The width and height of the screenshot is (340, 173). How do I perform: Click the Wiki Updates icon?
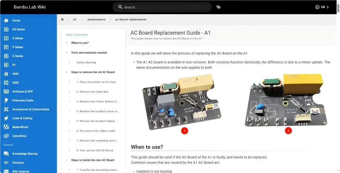(6, 171)
